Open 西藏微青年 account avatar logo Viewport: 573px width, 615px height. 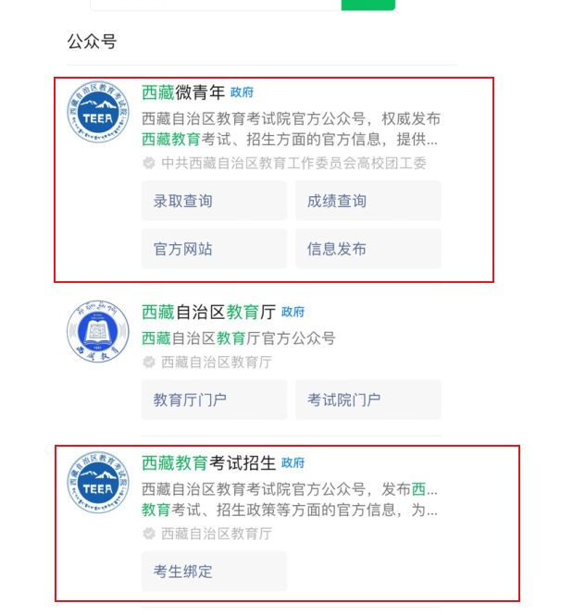pyautogui.click(x=98, y=112)
